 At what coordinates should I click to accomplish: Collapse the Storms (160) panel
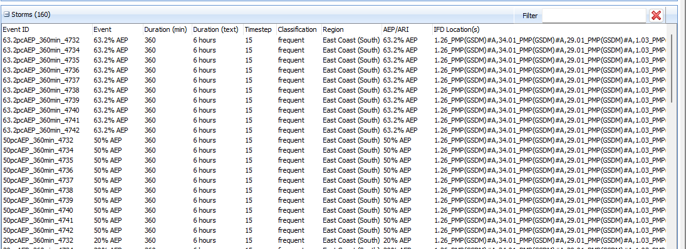coord(6,15)
